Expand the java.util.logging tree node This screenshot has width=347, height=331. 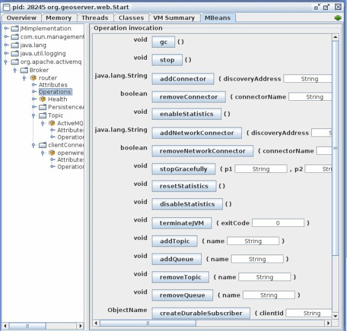(7, 54)
